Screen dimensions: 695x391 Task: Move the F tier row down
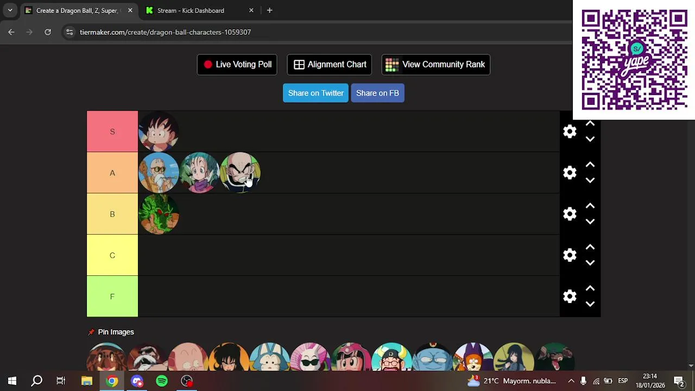[590, 304]
